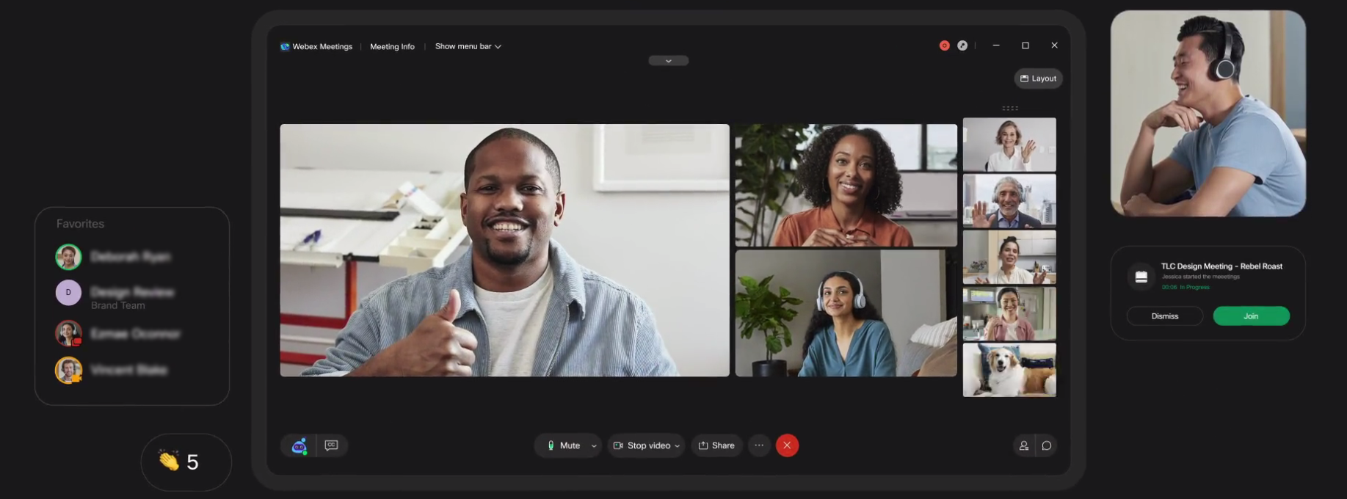End the meeting with red X button
The width and height of the screenshot is (1347, 499).
pos(787,445)
